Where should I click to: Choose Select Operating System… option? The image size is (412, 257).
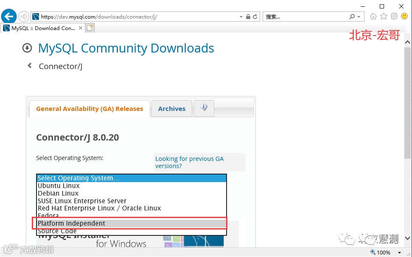(132, 178)
